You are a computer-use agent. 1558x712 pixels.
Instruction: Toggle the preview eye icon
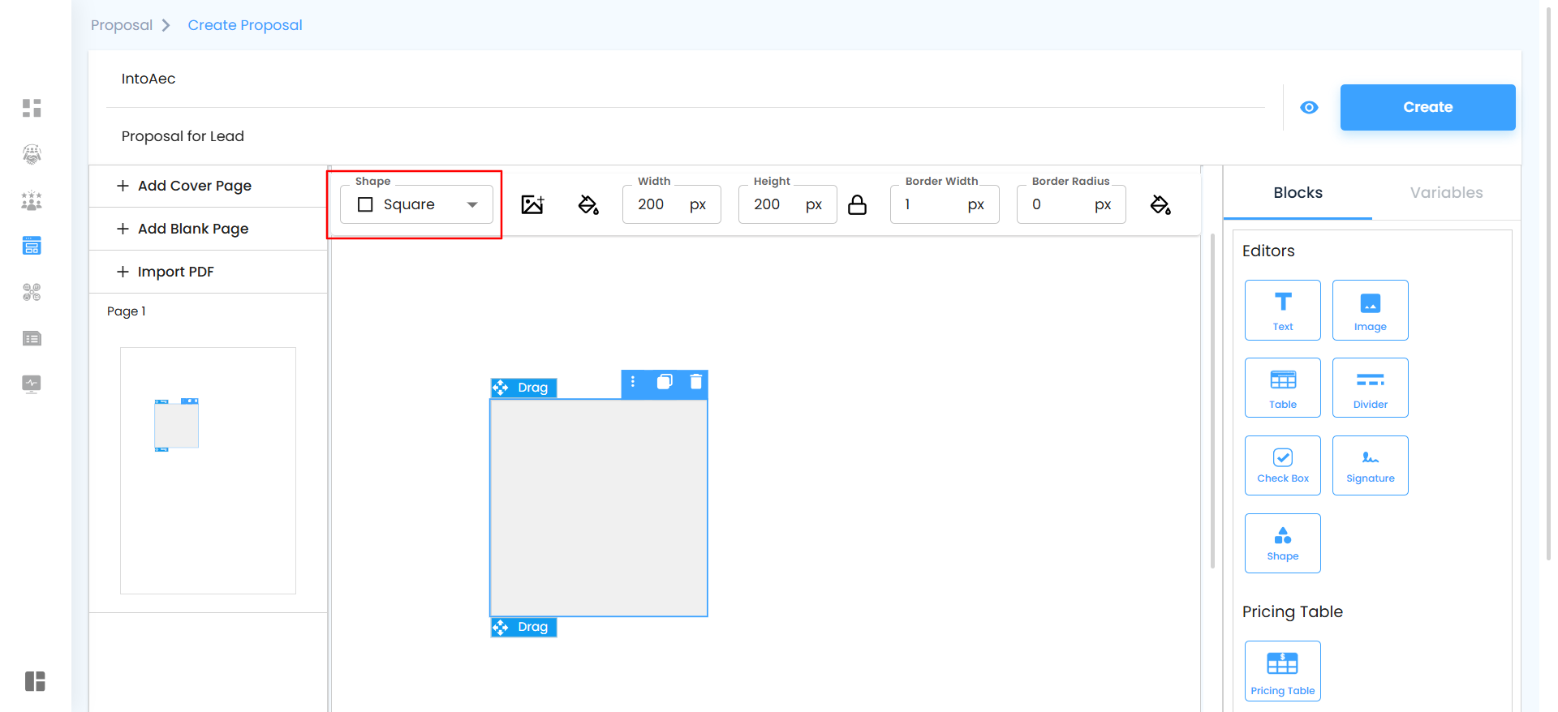(x=1309, y=107)
